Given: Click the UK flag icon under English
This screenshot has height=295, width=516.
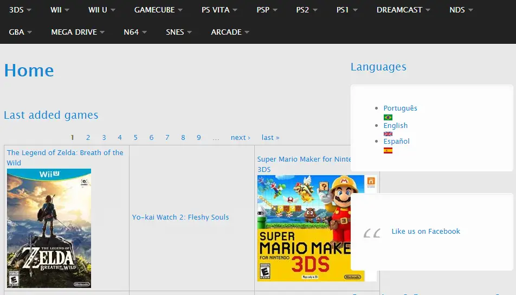Looking at the screenshot, I should coord(388,133).
